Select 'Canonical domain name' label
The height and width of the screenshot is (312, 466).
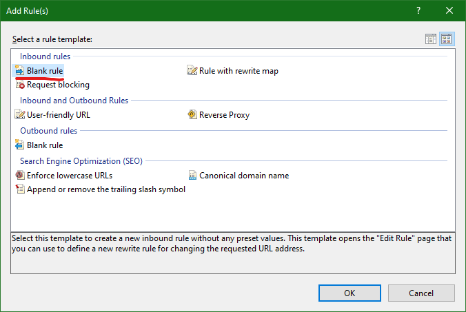pos(244,176)
